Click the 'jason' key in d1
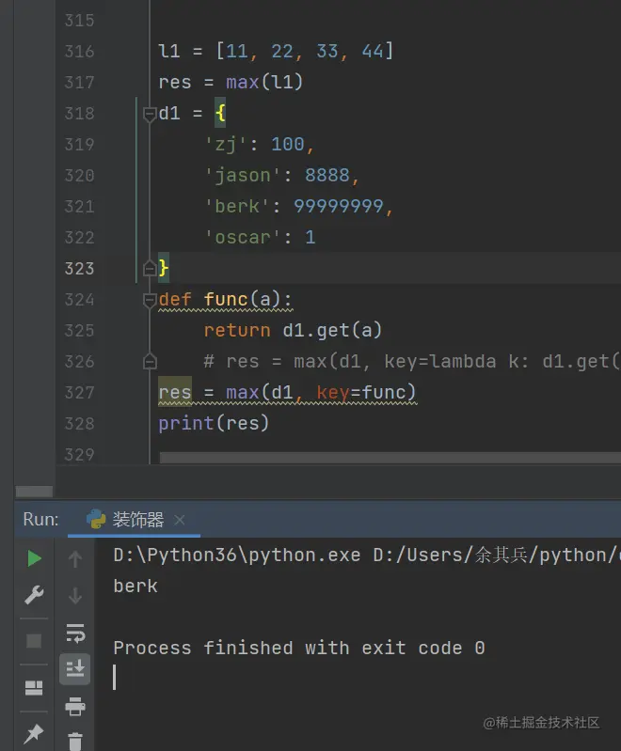 243,176
